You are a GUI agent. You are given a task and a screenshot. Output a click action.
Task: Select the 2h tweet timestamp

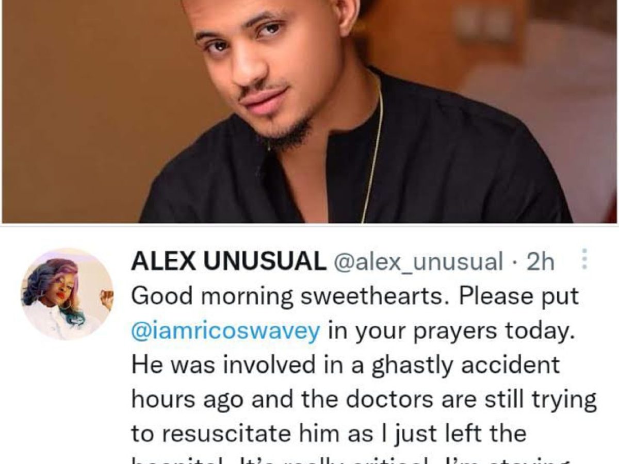(x=540, y=262)
